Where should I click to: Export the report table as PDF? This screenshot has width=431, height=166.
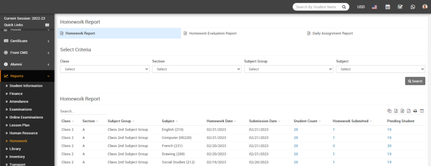pyautogui.click(x=409, y=111)
